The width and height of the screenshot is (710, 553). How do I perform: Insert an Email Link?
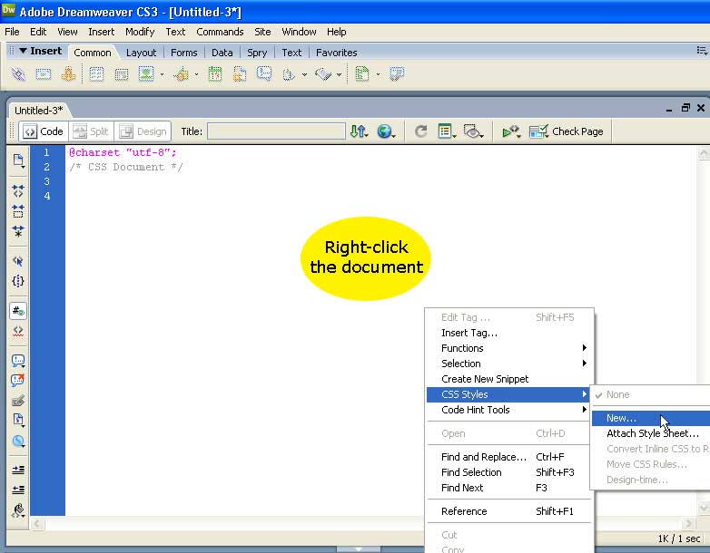tap(44, 73)
